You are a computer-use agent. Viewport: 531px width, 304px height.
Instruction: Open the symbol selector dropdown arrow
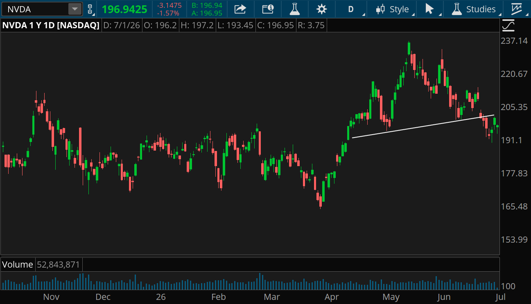click(x=75, y=9)
